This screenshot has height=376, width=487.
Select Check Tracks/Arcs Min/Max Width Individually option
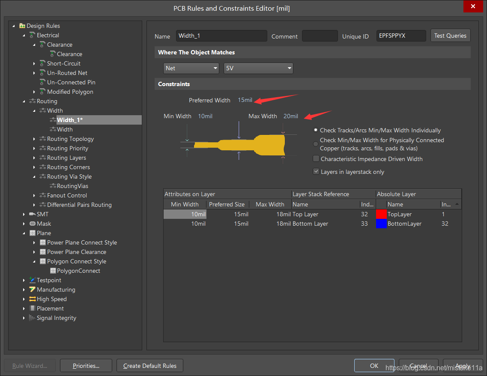pyautogui.click(x=316, y=130)
